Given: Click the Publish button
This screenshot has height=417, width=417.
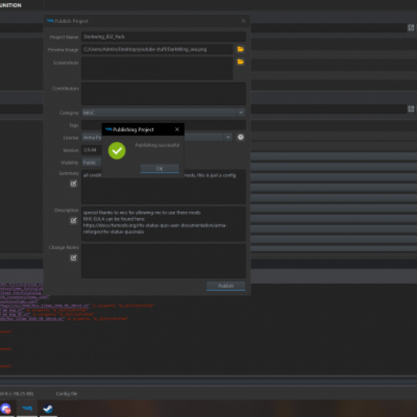Looking at the screenshot, I should click(x=225, y=286).
